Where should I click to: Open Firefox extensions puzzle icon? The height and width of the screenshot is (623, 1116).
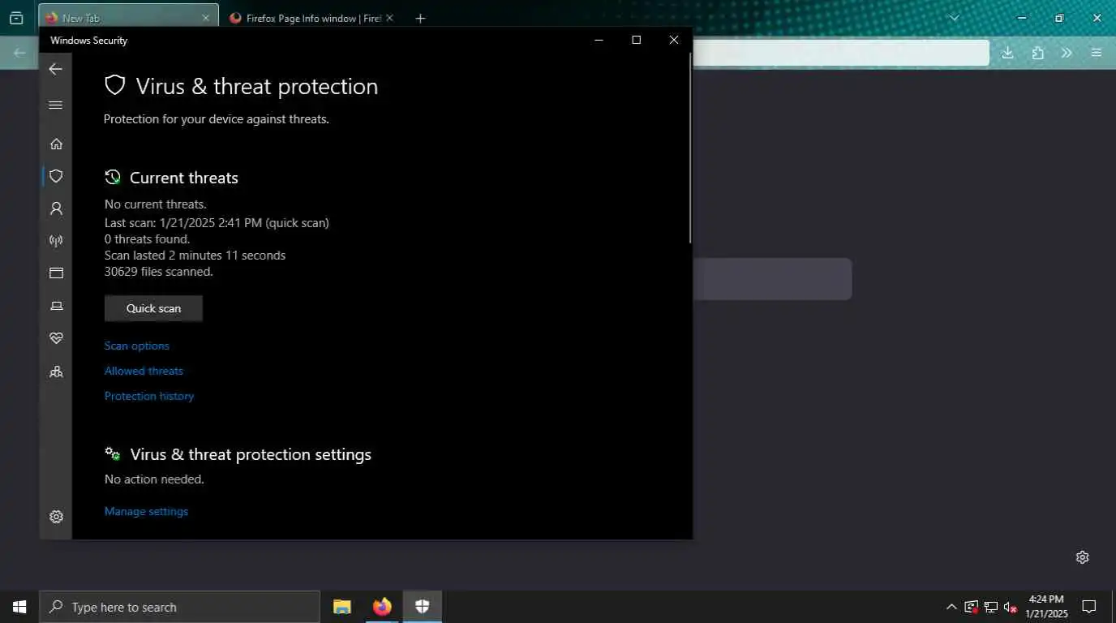tap(1037, 53)
